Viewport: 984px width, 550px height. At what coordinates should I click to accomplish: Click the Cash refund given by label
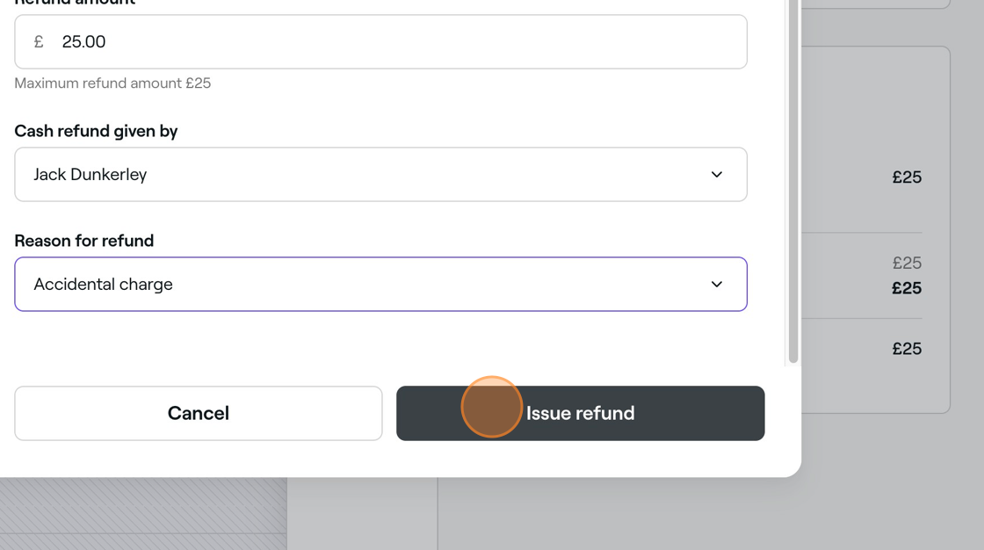click(x=96, y=131)
